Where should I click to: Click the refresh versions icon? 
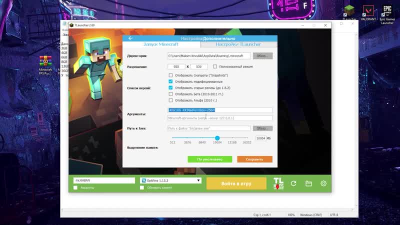click(293, 183)
